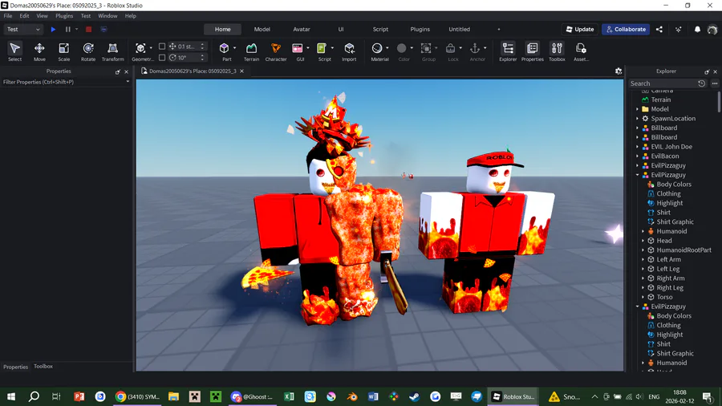Click the Filter Properties field
The image size is (722, 406).
click(x=63, y=82)
